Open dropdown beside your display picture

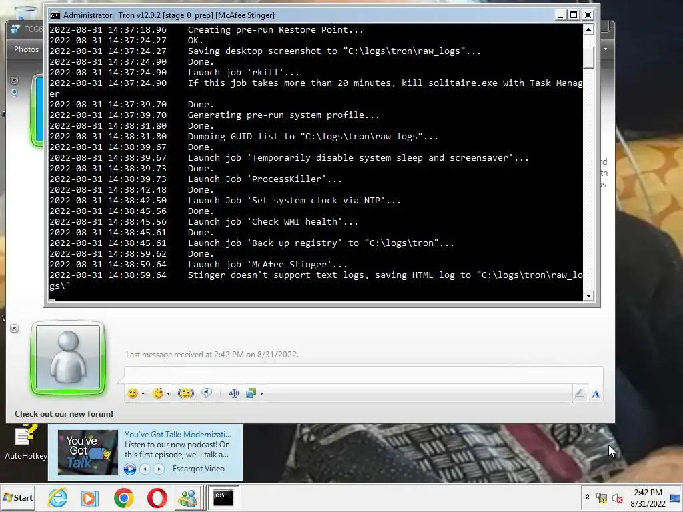coord(15,328)
